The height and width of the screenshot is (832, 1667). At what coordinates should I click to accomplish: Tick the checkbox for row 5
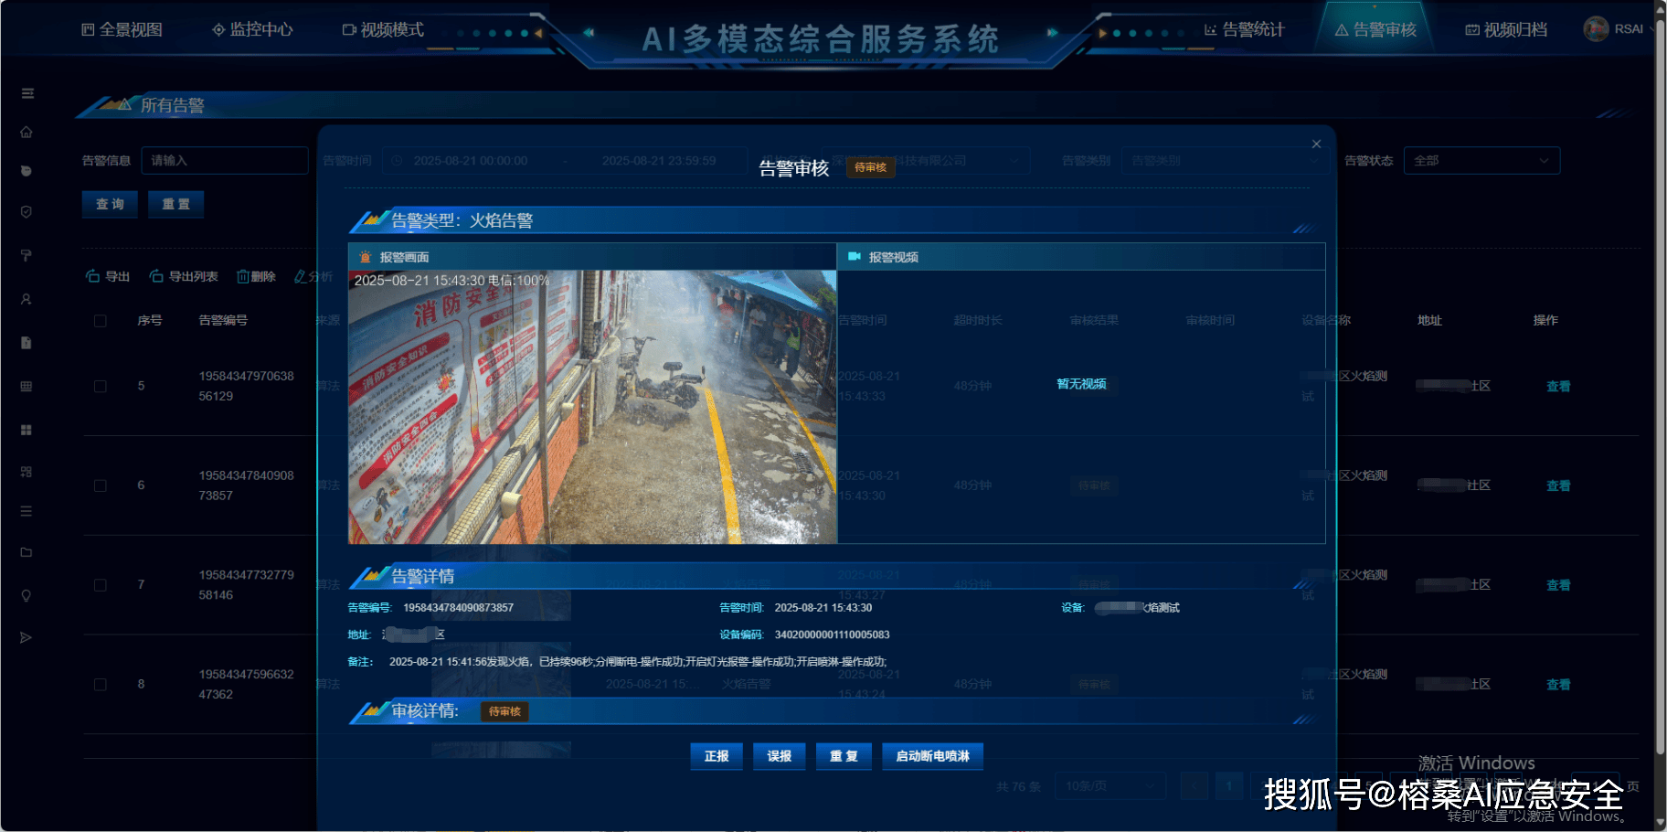coord(101,386)
